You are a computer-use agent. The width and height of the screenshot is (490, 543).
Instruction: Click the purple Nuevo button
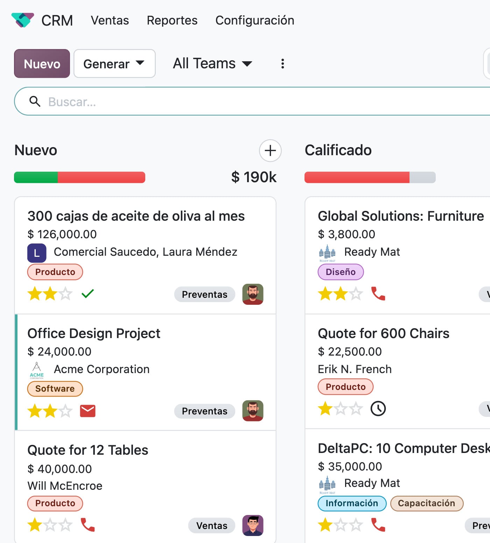(x=42, y=63)
